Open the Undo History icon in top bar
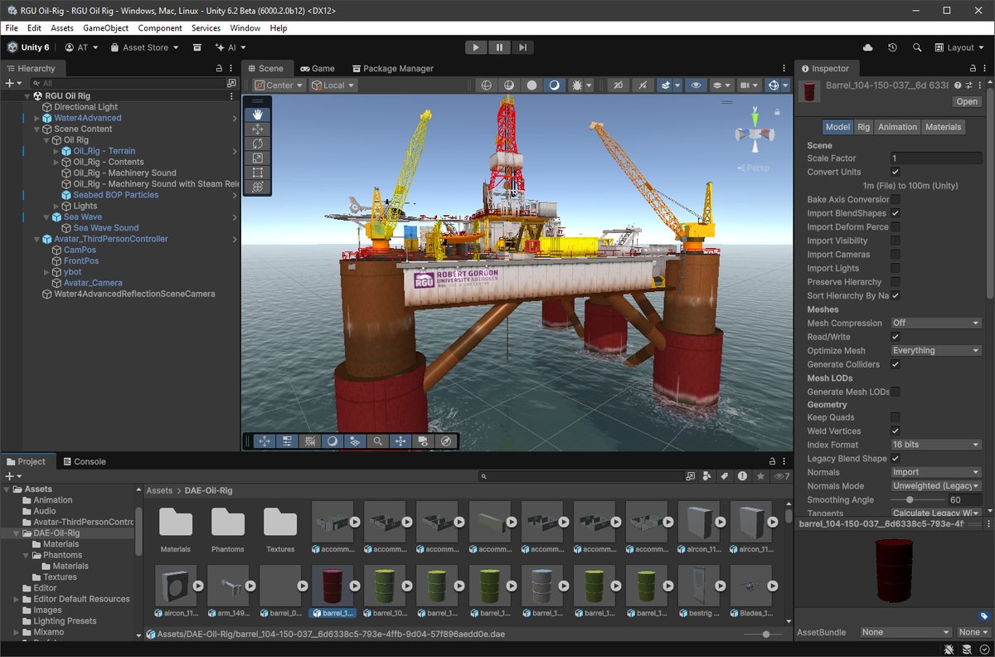The height and width of the screenshot is (657, 995). click(x=892, y=48)
